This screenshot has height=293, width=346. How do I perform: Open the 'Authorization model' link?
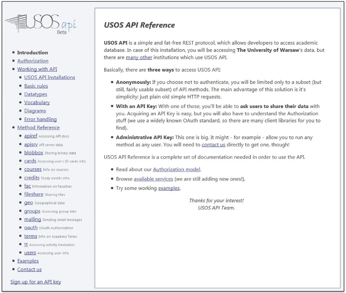pos(177,169)
